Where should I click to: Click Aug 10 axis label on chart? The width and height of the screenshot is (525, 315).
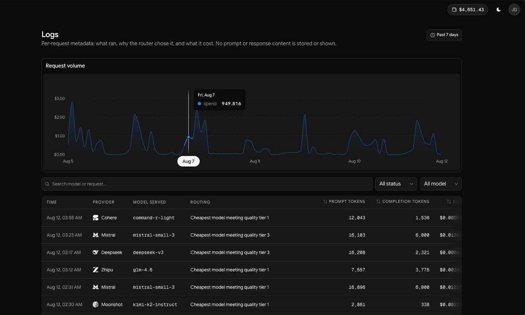pos(354,161)
